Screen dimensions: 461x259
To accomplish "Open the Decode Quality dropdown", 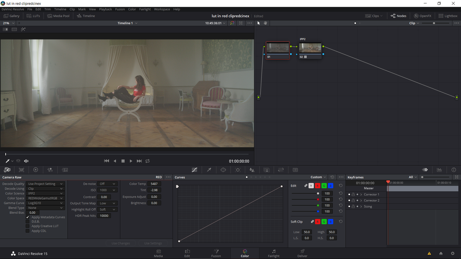I will tap(45, 184).
